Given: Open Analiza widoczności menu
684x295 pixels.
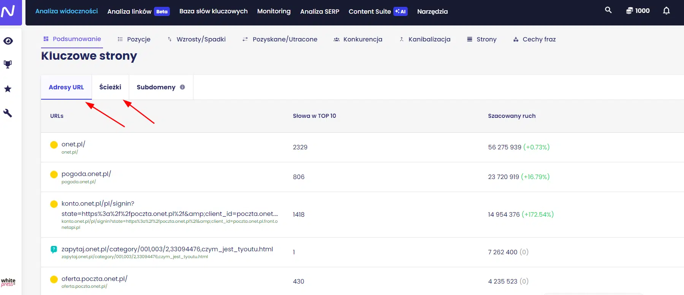Looking at the screenshot, I should click(x=66, y=11).
